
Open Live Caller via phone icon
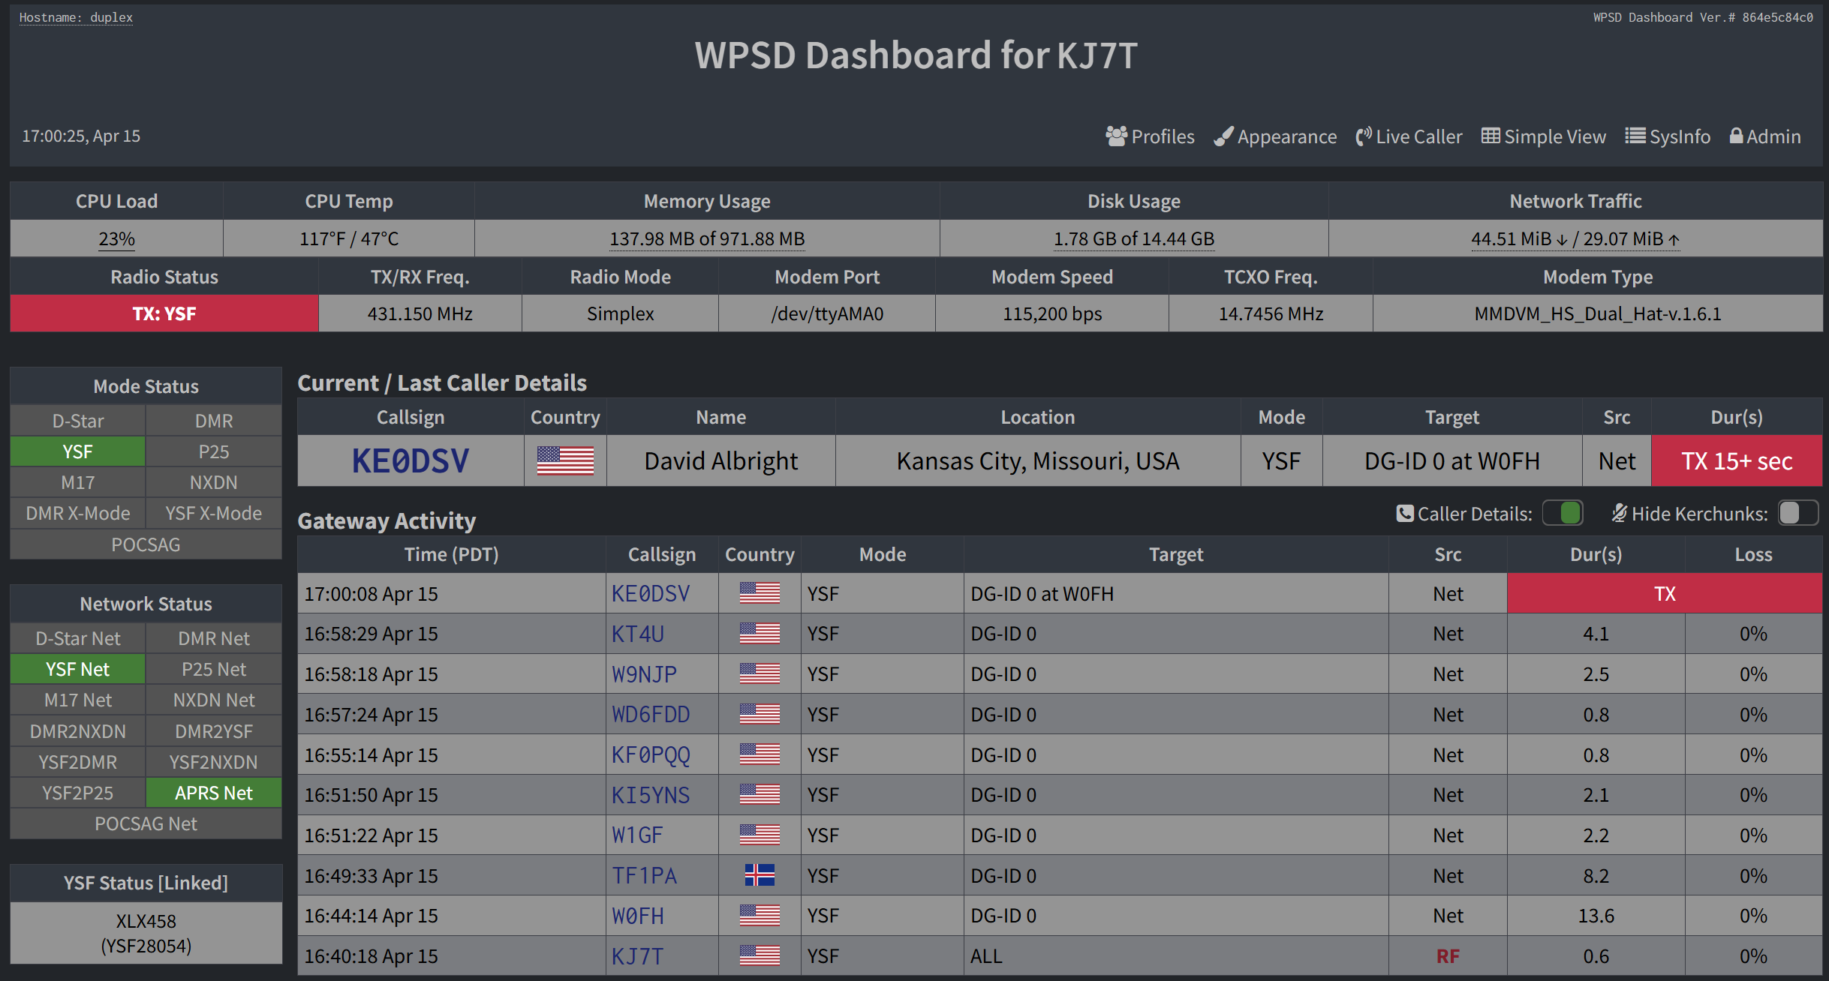pyautogui.click(x=1363, y=136)
